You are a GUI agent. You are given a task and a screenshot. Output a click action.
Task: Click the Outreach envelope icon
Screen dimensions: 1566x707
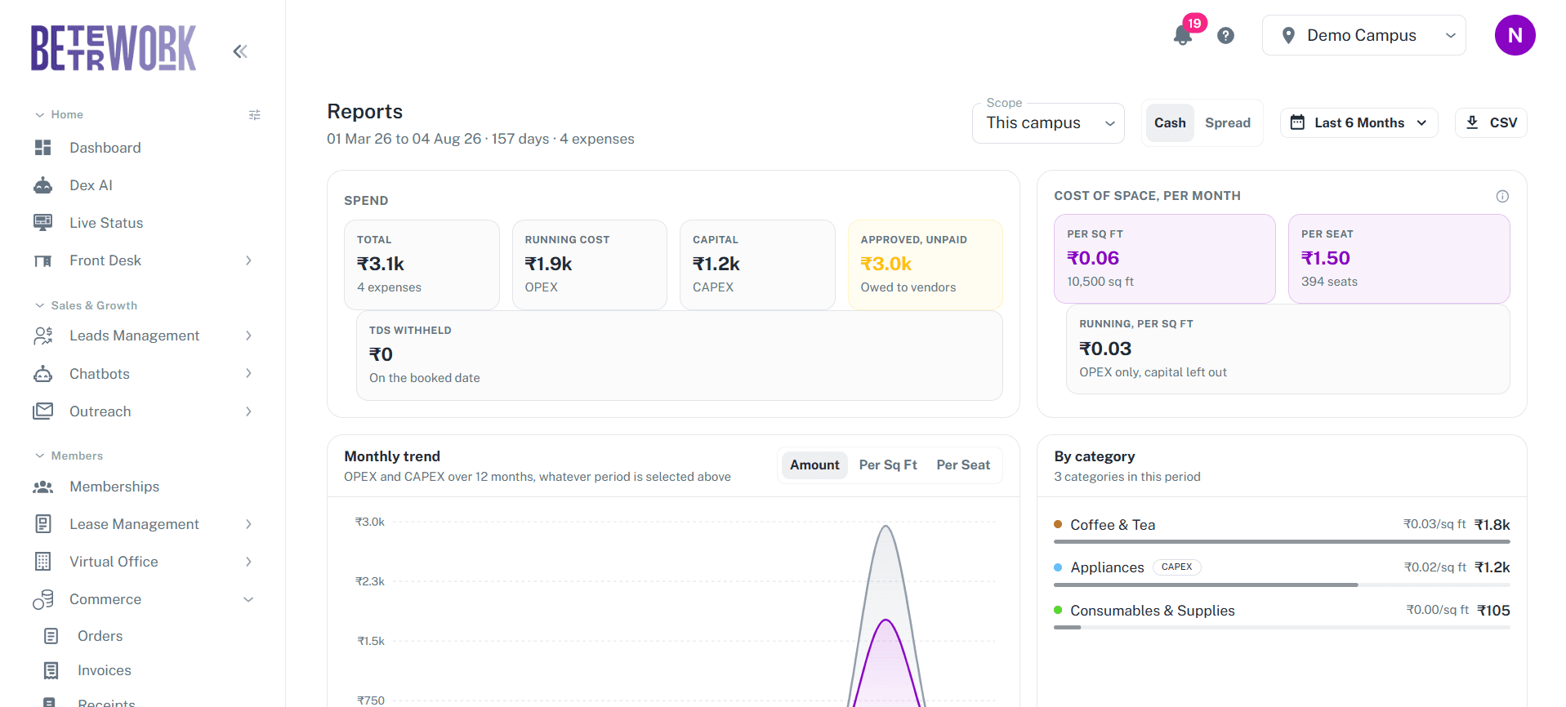(x=43, y=411)
